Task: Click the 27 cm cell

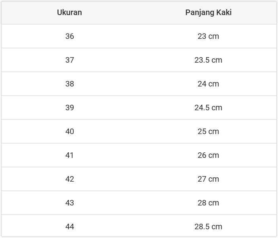Action: click(x=208, y=179)
